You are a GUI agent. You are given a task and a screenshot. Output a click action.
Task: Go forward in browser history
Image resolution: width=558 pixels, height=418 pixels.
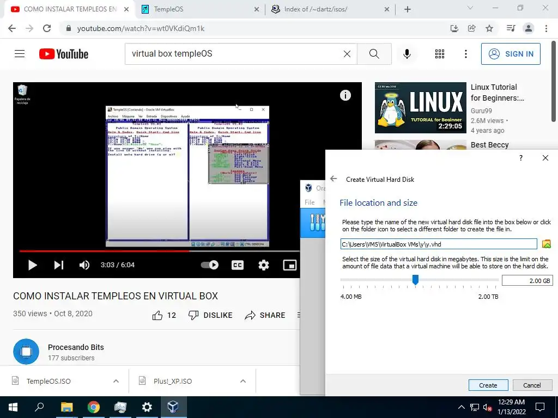pos(29,28)
